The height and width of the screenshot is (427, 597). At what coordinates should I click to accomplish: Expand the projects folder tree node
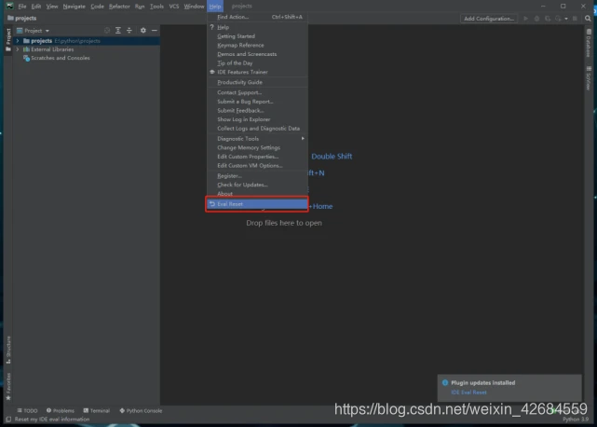click(x=18, y=41)
